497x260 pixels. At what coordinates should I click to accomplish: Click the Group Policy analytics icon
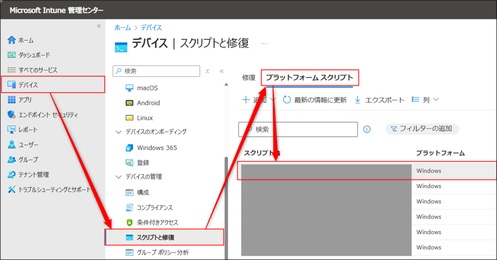click(129, 252)
